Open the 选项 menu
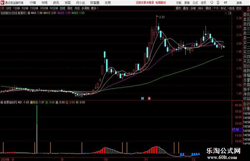 click(203, 3)
